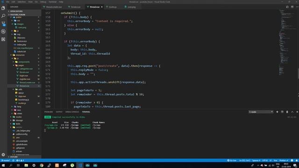Viewport: 299px width, 168px height.
Task: Expand the storage folder
Action: coord(19,120)
